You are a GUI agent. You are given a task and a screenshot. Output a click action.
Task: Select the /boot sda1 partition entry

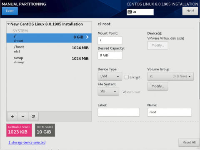(49, 49)
